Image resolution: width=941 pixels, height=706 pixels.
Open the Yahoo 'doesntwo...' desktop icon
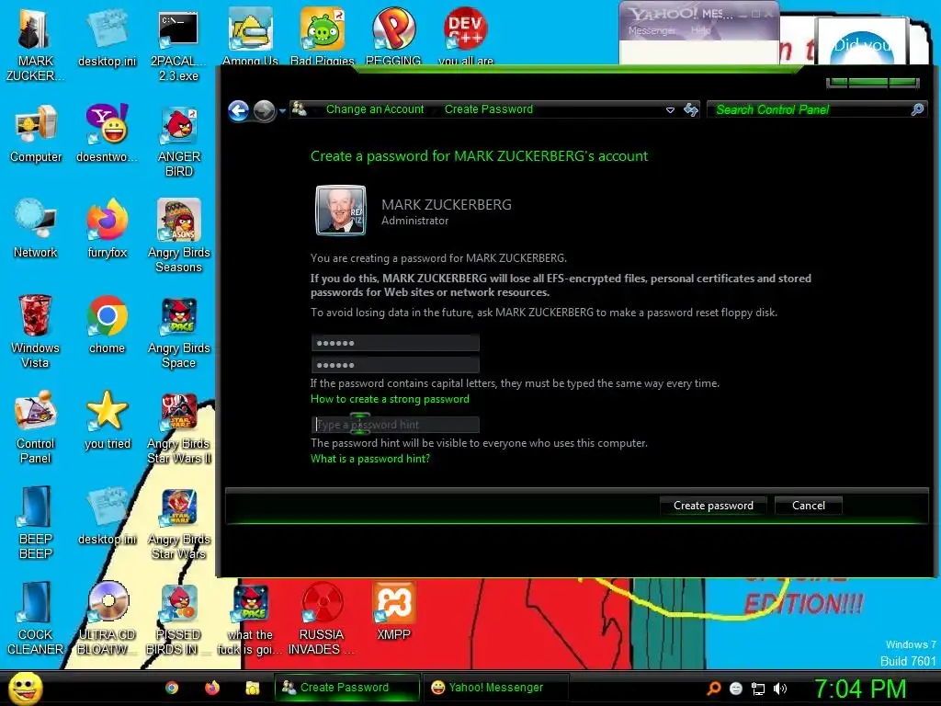(107, 134)
